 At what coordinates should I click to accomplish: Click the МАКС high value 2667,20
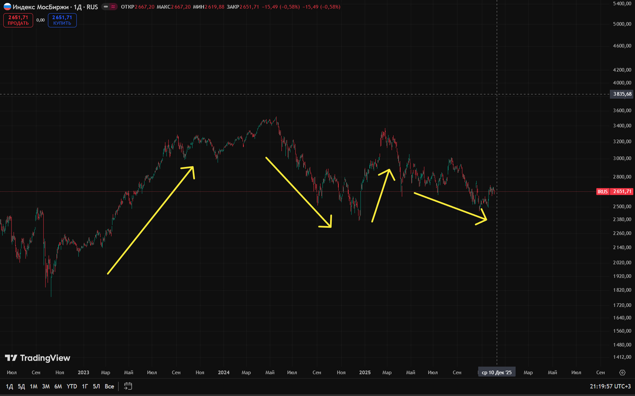181,7
